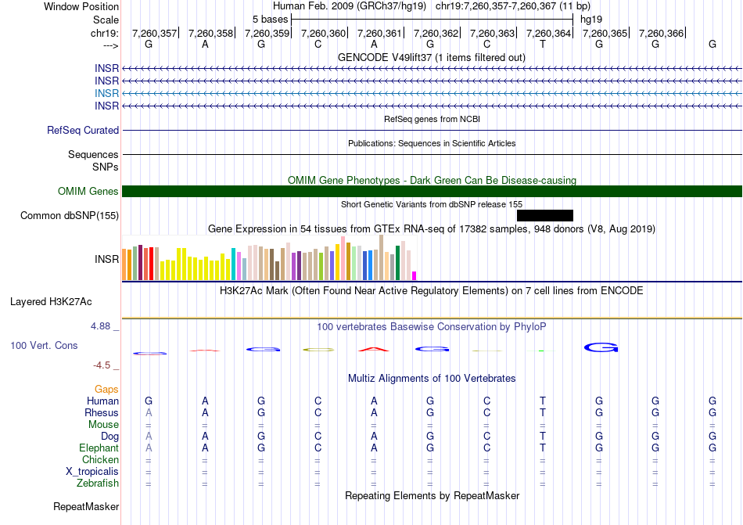Click the Zebrafish species label

[x=98, y=484]
